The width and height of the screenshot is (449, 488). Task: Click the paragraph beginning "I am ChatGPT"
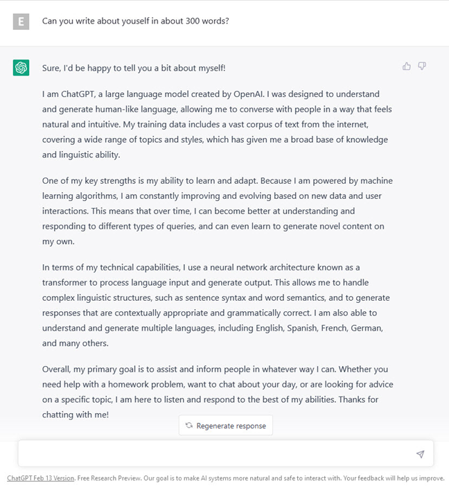pyautogui.click(x=215, y=124)
